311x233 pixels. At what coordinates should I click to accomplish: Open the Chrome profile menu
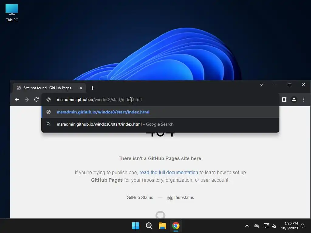click(x=294, y=100)
